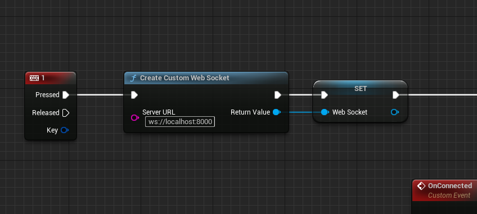
Task: Click the function icon beside Create Custom Web Socket
Action: point(133,78)
